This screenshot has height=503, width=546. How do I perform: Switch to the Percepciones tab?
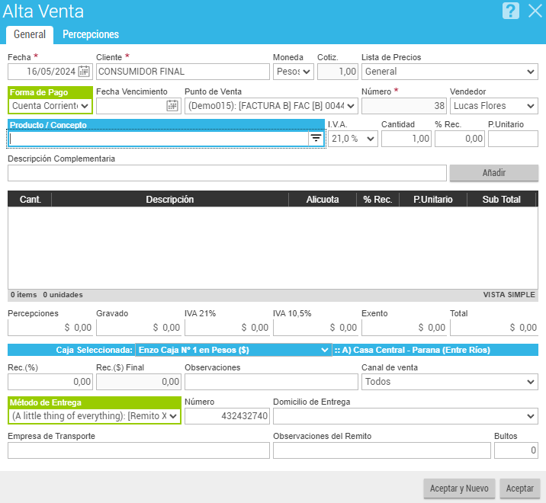tap(91, 34)
